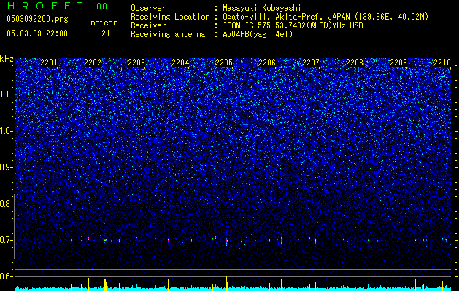Select the name Masayuki Kobayashi
Screen dimensions: 459x291
coord(262,9)
